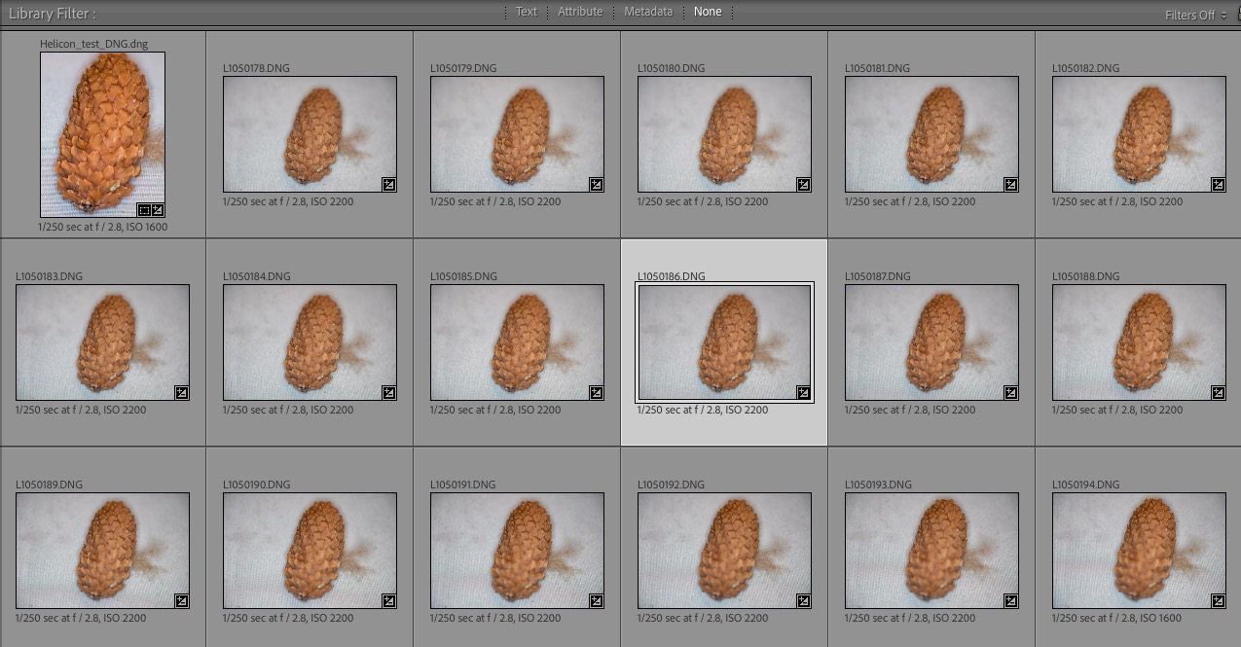
Task: Click adjustments badge on L1050194.DNG
Action: click(1218, 600)
